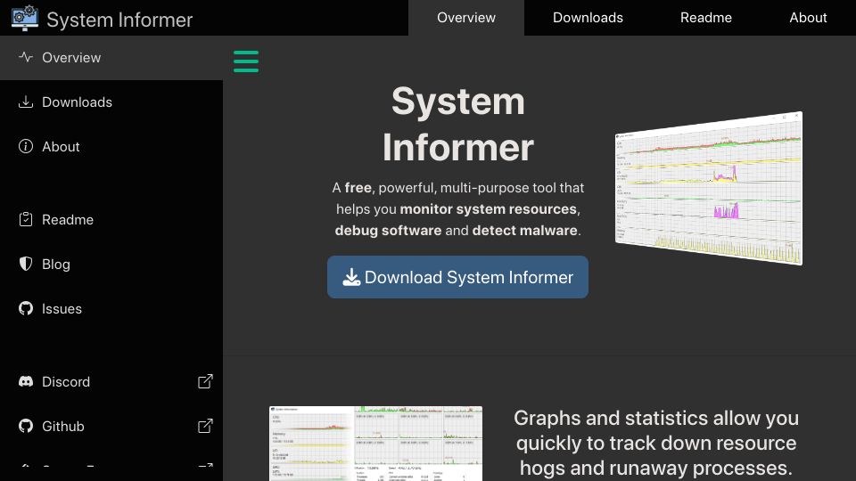The height and width of the screenshot is (481, 856).
Task: Click the Readme clipboard icon
Action: coord(26,219)
